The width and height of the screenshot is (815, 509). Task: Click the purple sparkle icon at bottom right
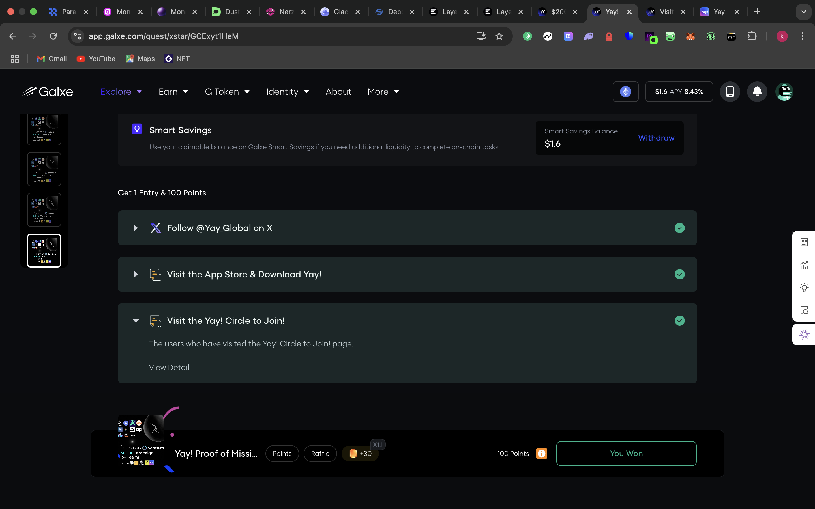(805, 334)
